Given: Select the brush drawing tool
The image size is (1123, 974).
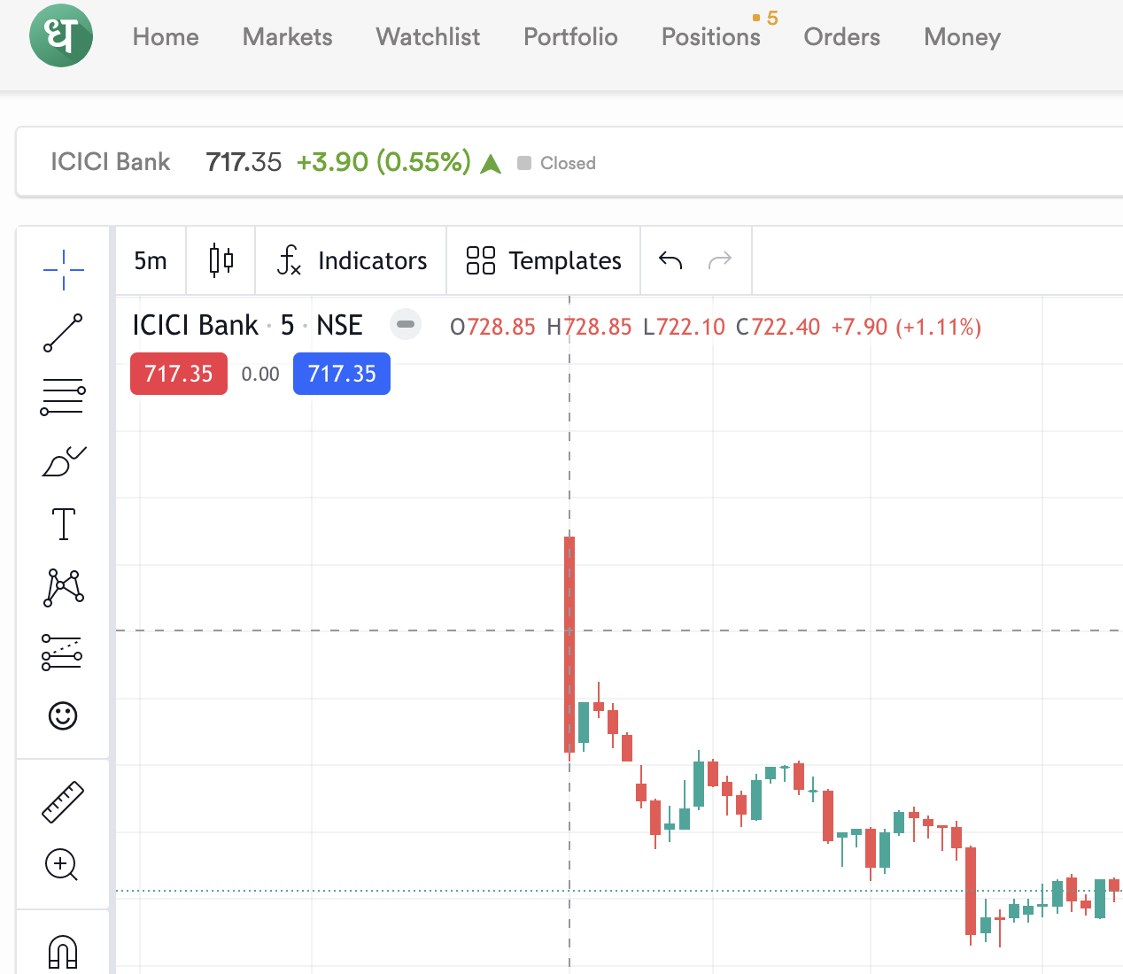Looking at the screenshot, I should [63, 460].
